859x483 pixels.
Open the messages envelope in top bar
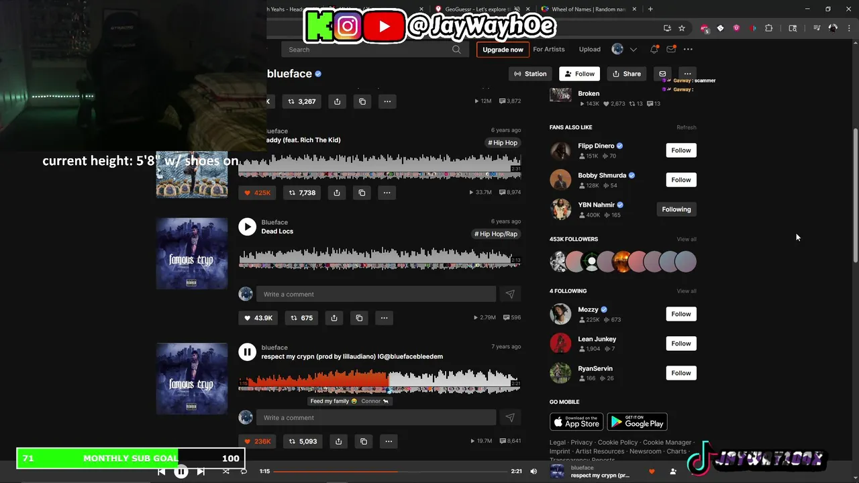[670, 49]
